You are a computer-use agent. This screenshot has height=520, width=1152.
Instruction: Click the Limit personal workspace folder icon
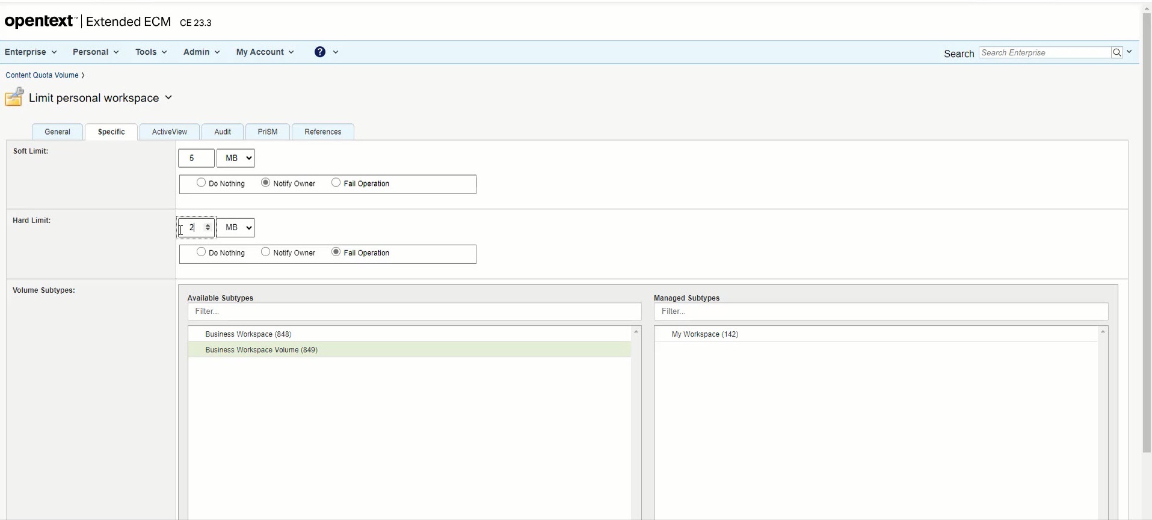(14, 97)
